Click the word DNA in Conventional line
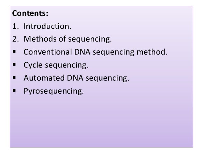This screenshot has height=152, width=203. [x=82, y=52]
